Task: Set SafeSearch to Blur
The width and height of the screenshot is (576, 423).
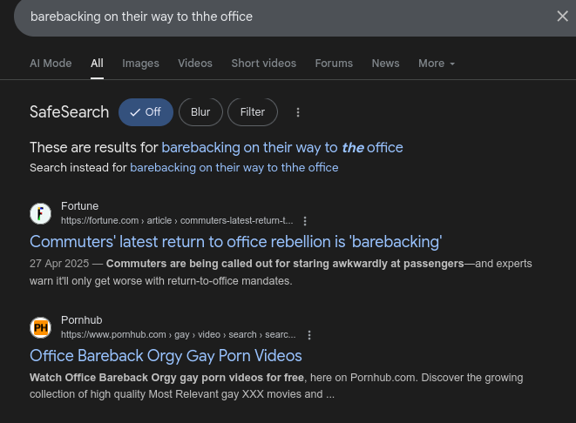Action: (x=200, y=112)
